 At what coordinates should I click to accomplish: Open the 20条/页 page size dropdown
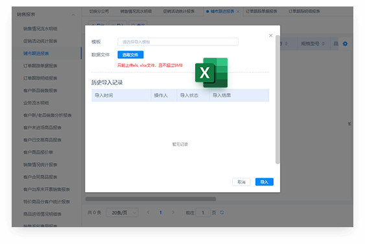coord(122,213)
